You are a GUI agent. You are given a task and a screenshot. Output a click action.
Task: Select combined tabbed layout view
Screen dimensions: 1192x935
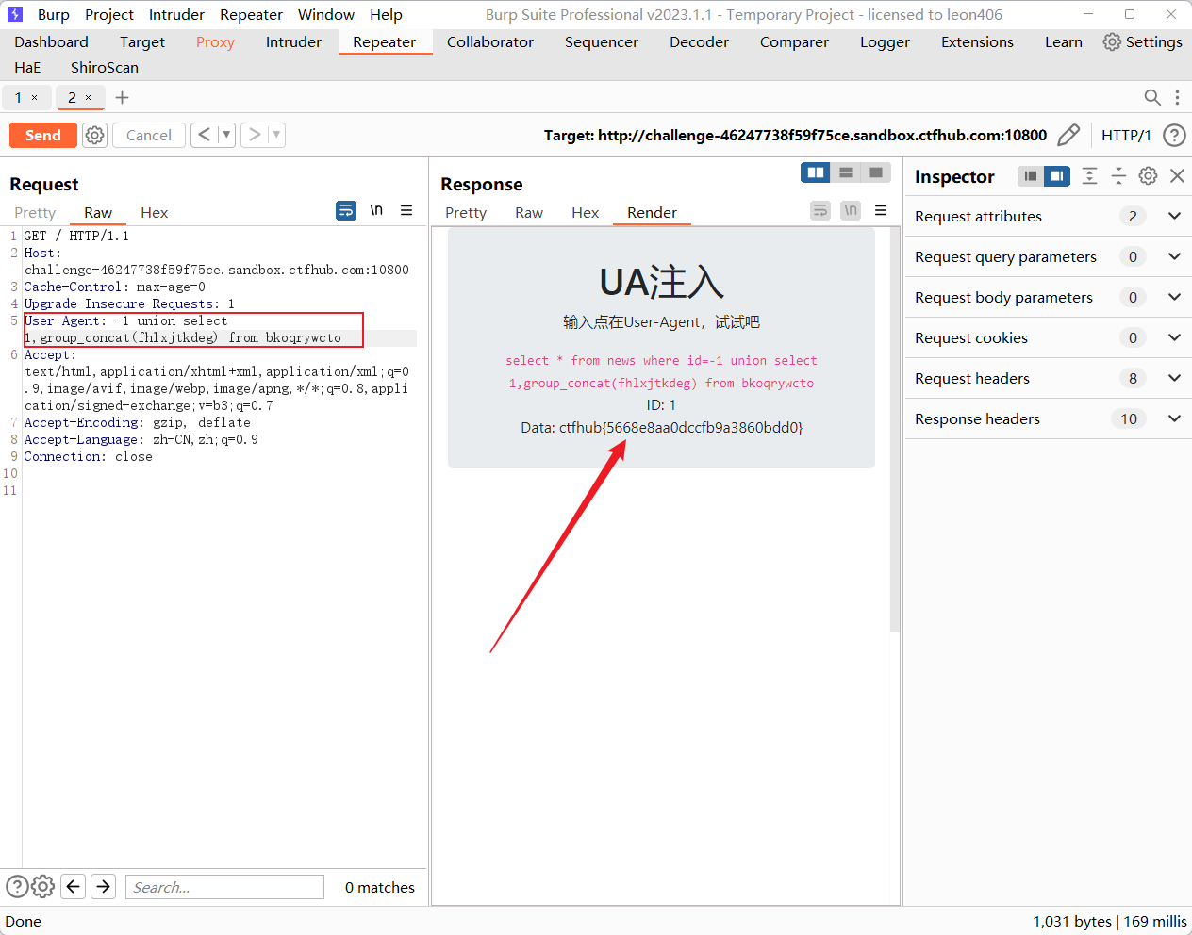[x=876, y=172]
